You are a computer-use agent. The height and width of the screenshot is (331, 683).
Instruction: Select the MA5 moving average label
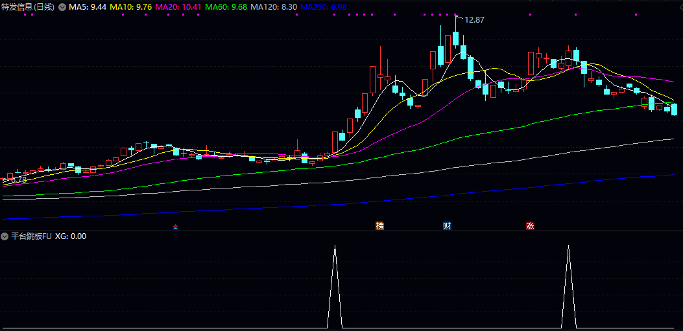coord(88,6)
